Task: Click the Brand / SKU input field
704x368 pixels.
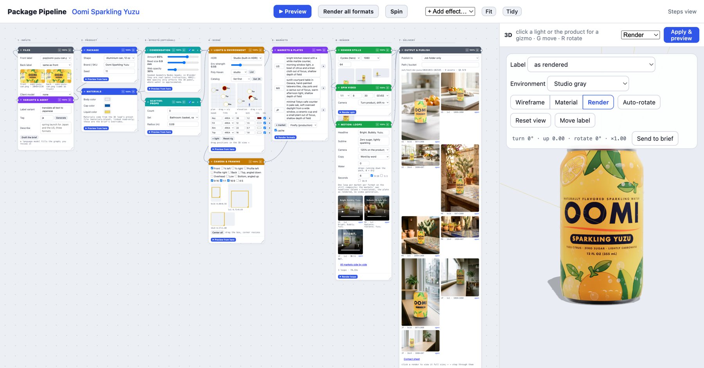Action: [x=119, y=64]
